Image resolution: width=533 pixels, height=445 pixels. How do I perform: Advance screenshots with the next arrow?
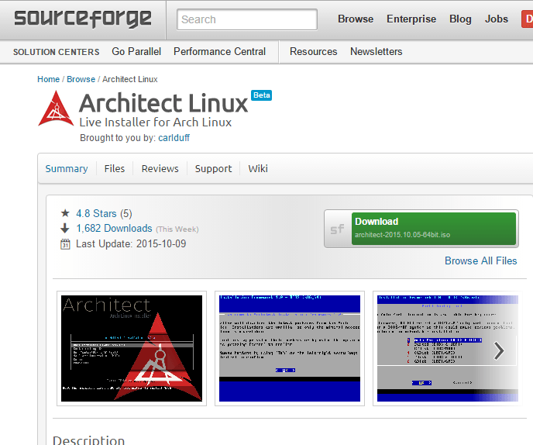[x=499, y=350]
